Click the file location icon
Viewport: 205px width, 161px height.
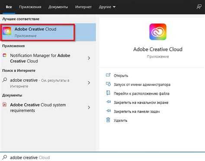tap(108, 93)
